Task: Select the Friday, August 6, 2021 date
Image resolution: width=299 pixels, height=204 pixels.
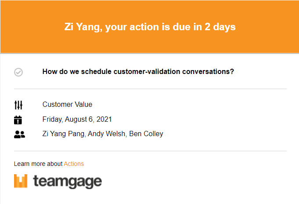Action: pos(77,120)
